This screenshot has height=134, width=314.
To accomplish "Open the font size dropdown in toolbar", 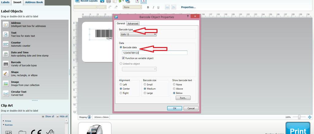I will [102, 7].
